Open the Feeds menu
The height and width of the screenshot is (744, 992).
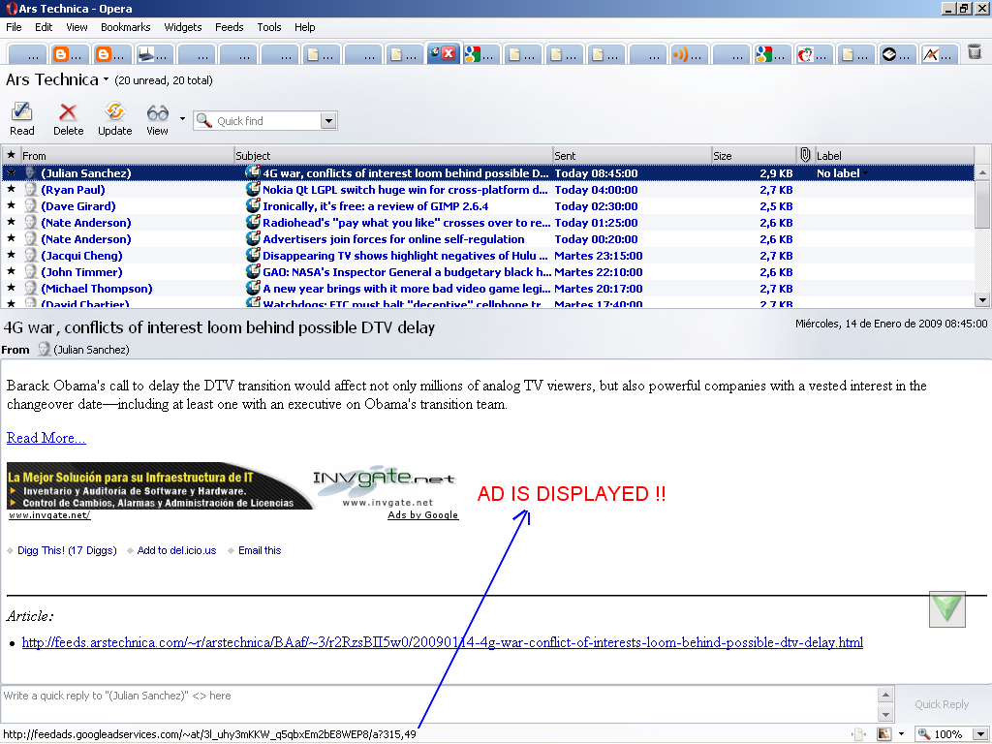(x=230, y=27)
